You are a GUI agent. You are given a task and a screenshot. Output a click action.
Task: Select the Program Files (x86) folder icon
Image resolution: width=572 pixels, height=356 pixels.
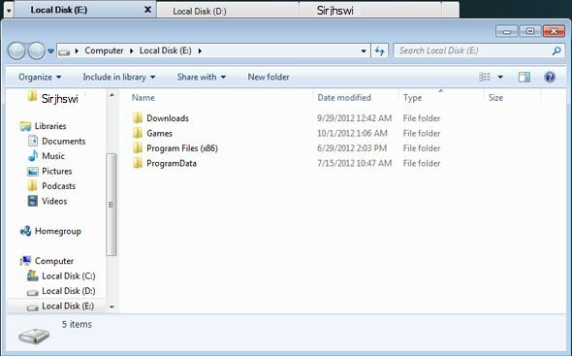click(138, 147)
